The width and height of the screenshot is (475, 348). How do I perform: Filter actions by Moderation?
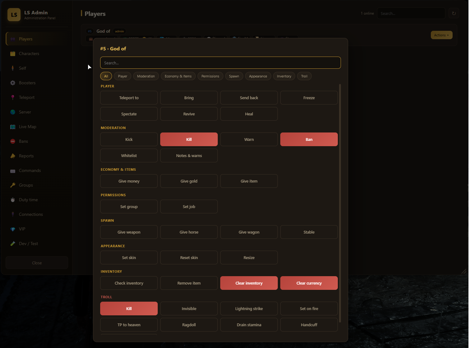point(146,76)
